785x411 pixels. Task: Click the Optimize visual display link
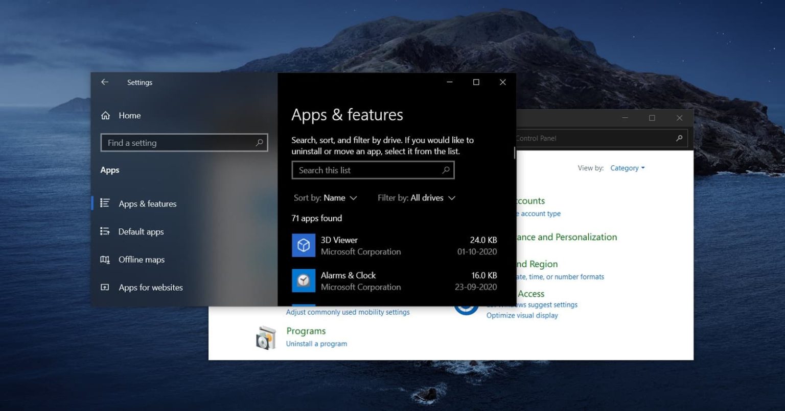click(x=522, y=315)
